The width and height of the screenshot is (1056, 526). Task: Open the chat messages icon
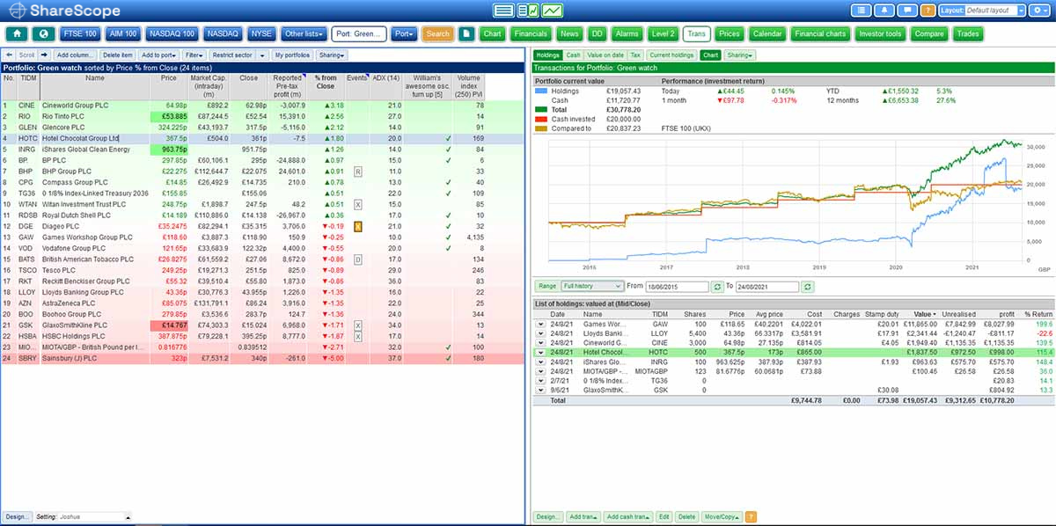(905, 11)
